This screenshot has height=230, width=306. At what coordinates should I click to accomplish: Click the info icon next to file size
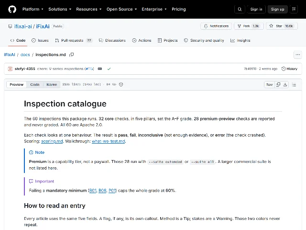click(x=121, y=84)
